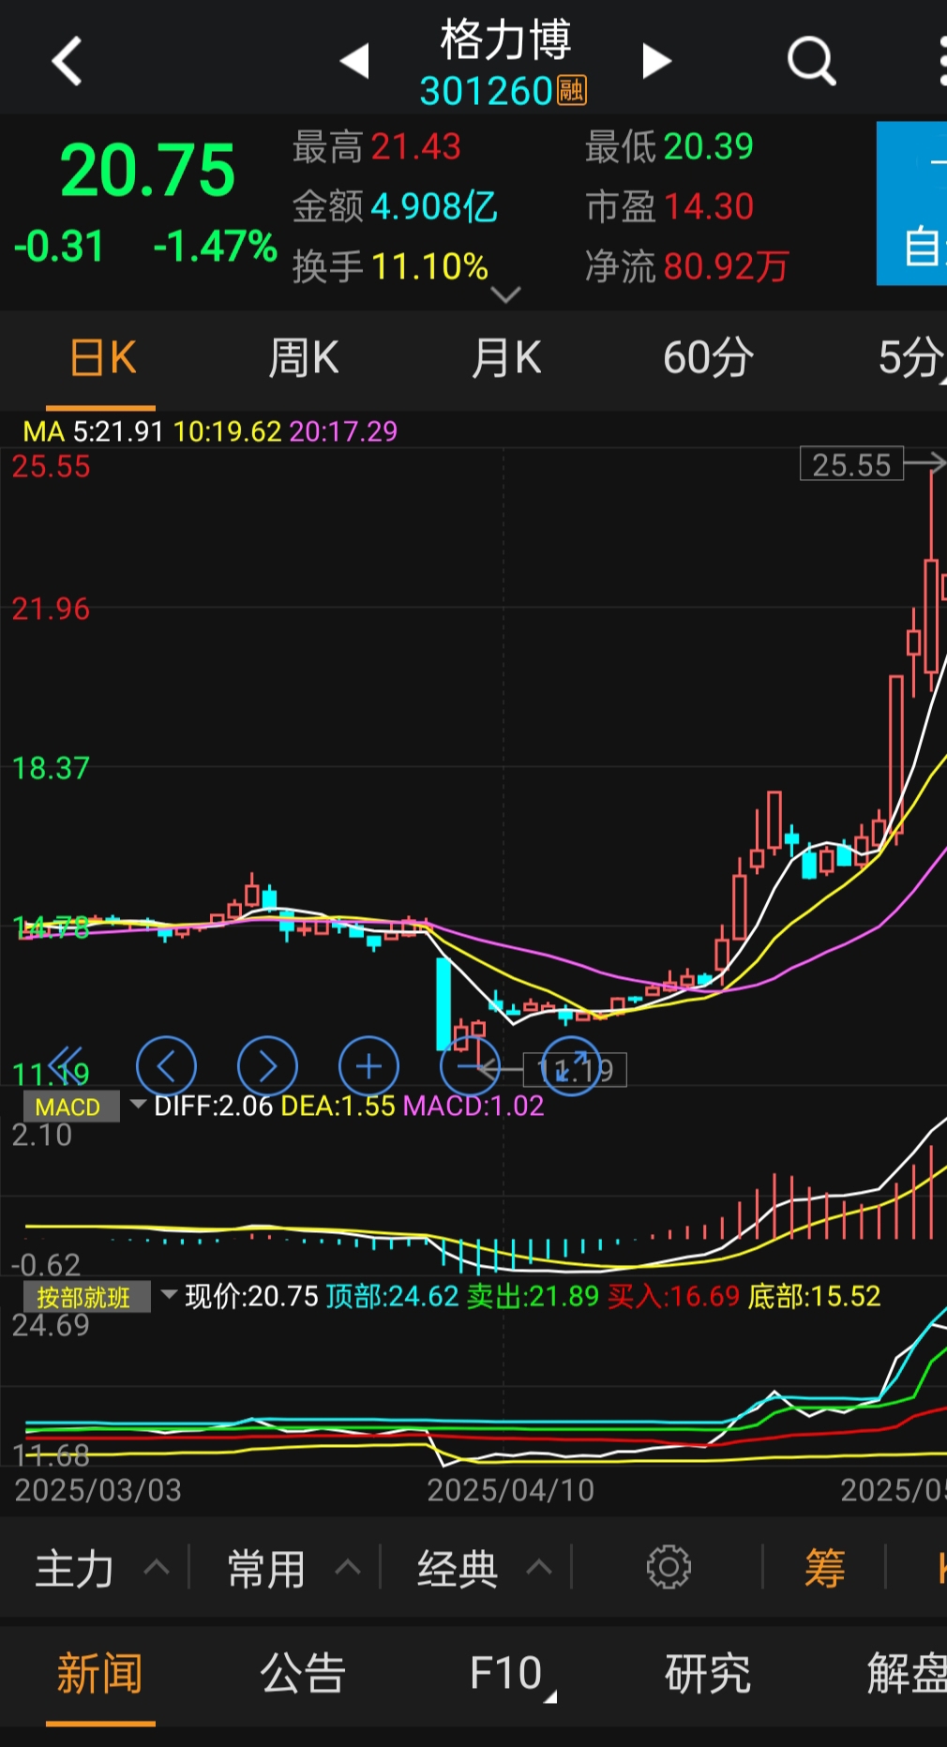Zoom in chart with plus circle
Image resolution: width=947 pixels, height=1747 pixels.
368,1066
